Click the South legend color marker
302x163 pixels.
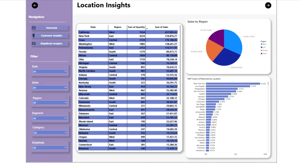point(261,53)
